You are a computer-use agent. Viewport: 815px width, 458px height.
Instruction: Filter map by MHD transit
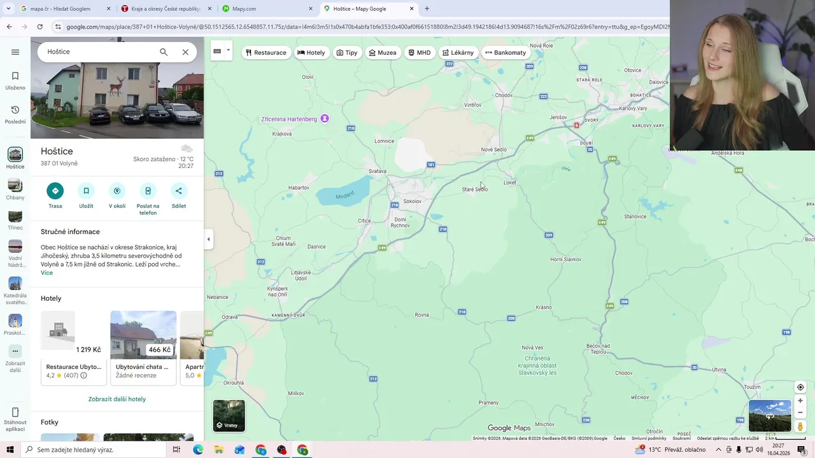click(x=420, y=53)
